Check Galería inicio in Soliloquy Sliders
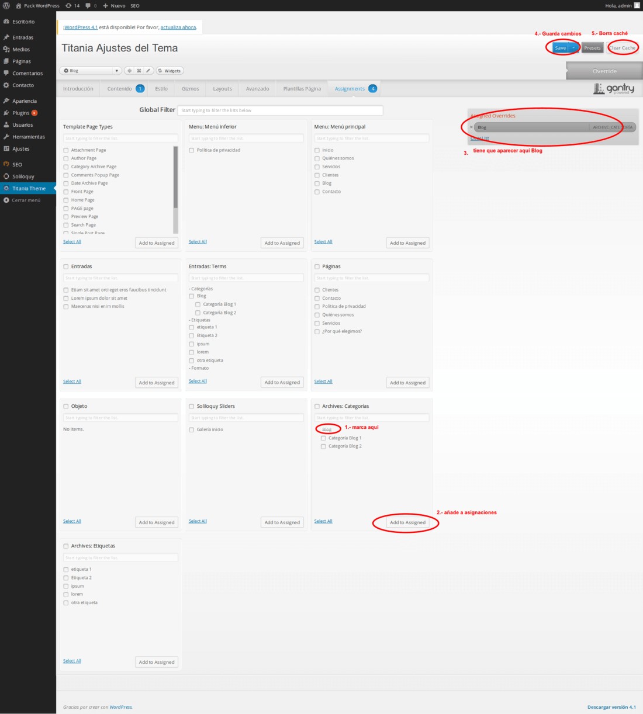Image resolution: width=643 pixels, height=714 pixels. tap(192, 429)
